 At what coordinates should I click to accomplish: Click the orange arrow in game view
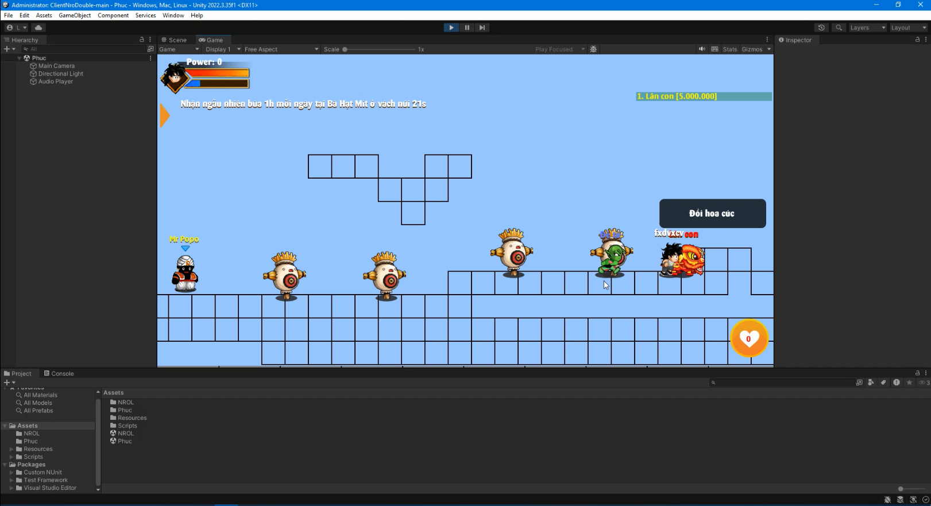click(x=165, y=115)
